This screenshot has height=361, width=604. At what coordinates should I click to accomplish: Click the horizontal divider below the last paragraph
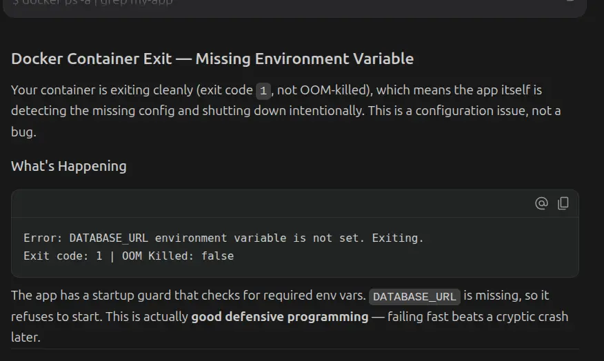[294, 349]
